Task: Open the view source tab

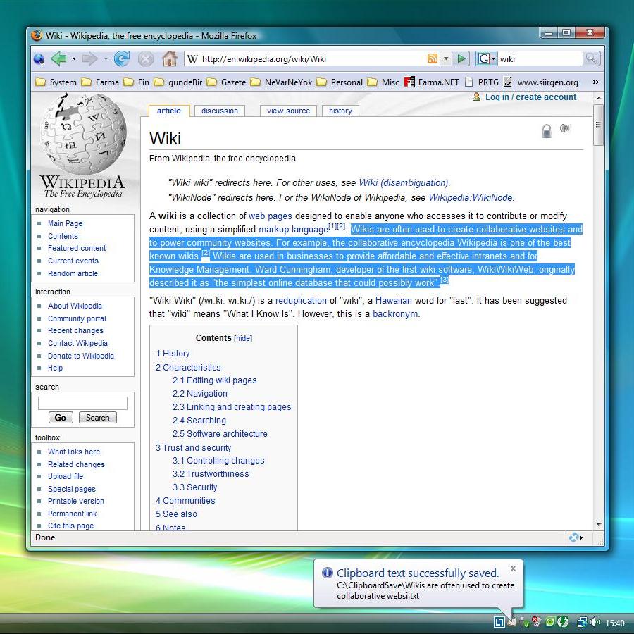Action: 288,111
